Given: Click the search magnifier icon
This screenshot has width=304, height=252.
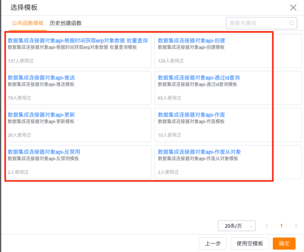Looking at the screenshot, I should coord(291,23).
